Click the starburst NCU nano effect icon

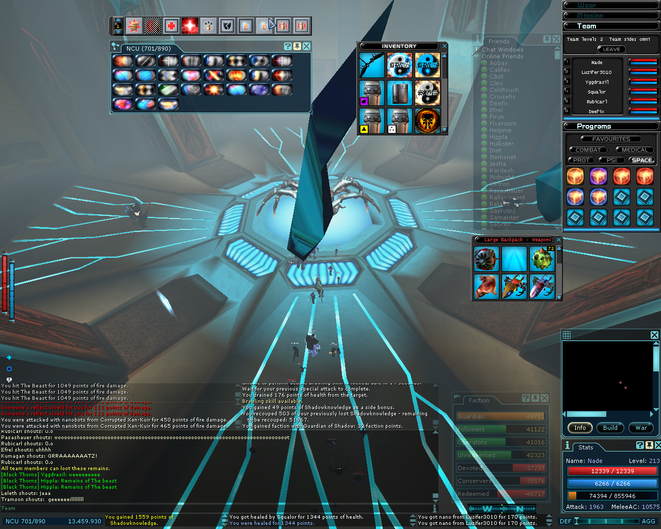(214, 90)
